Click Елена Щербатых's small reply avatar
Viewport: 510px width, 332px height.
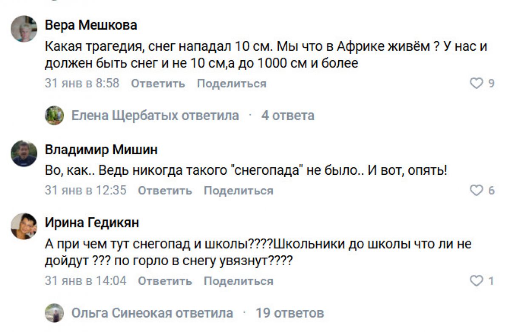pos(54,115)
